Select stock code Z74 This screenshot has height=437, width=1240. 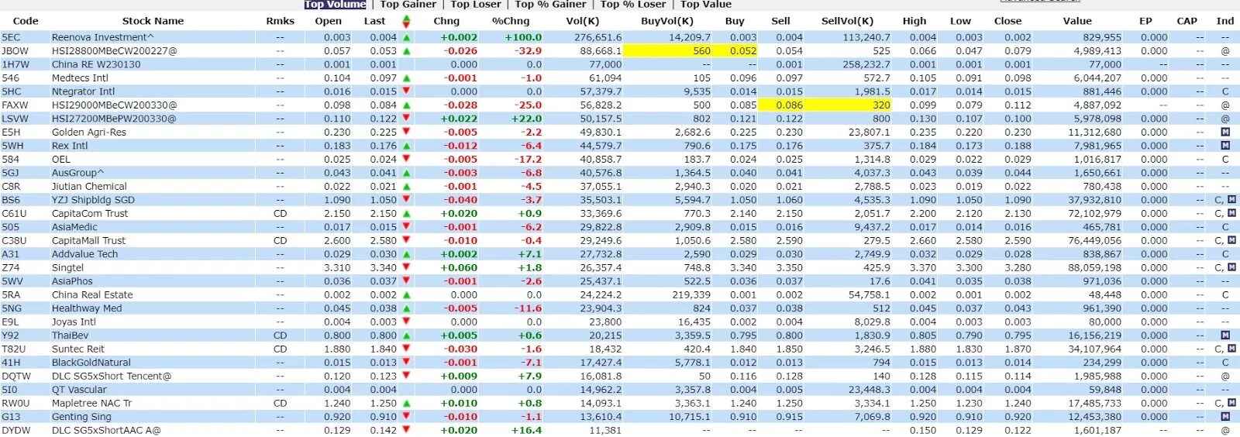[11, 268]
